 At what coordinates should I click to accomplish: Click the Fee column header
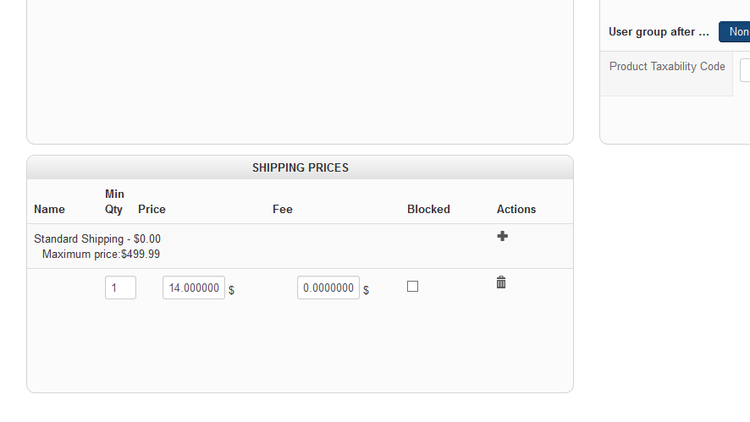coord(283,209)
